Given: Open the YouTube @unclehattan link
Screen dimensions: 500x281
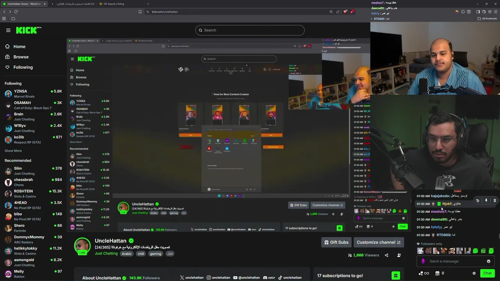Looking at the screenshot, I should [246, 278].
